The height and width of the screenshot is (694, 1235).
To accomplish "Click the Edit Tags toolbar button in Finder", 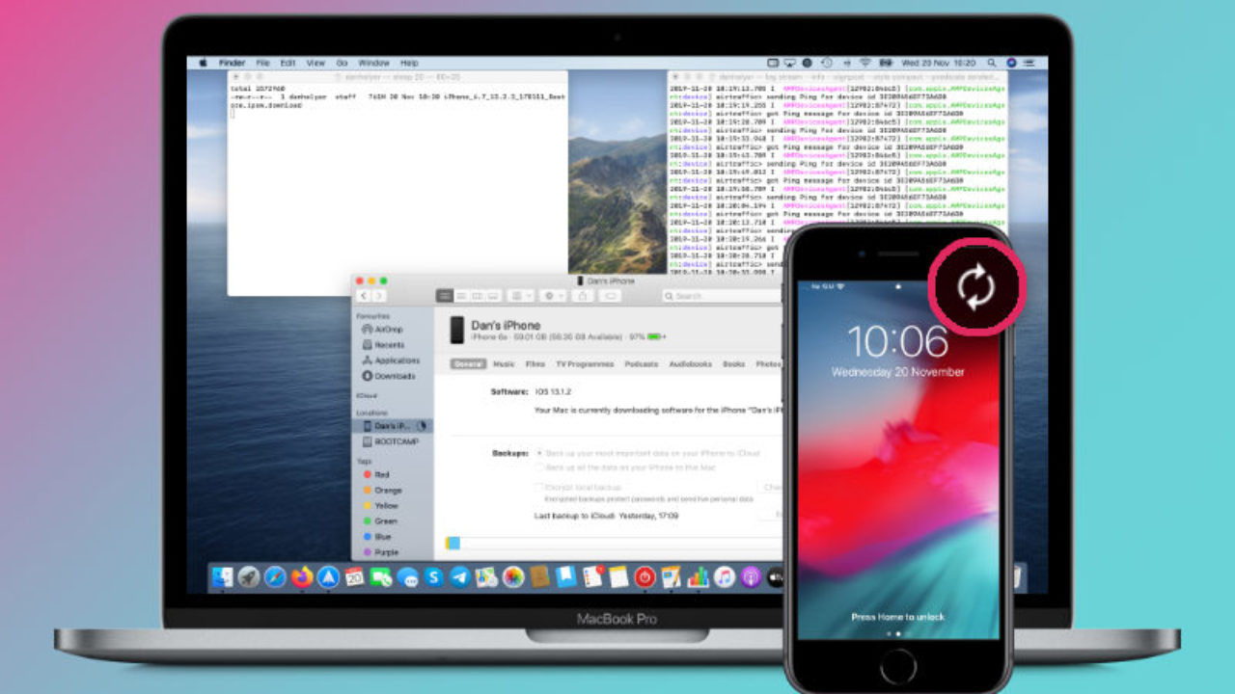I will (610, 296).
